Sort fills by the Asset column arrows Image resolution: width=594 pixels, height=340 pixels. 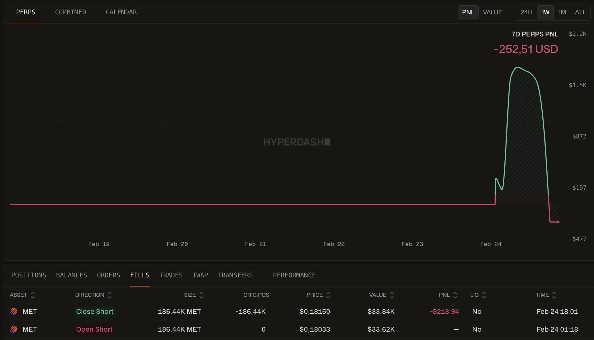click(x=33, y=295)
